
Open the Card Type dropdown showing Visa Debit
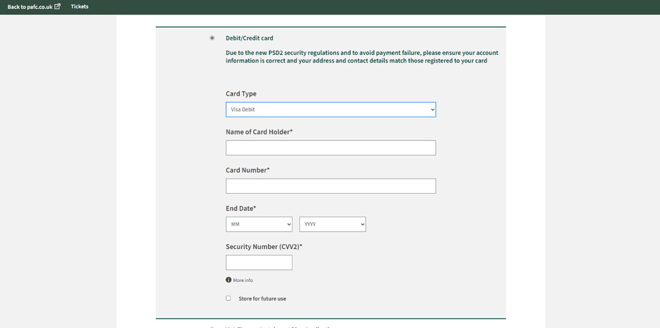(x=330, y=109)
